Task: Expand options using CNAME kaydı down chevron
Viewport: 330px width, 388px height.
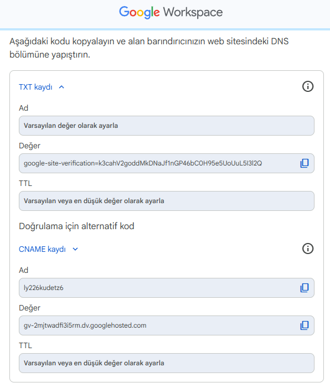Action: (x=75, y=249)
